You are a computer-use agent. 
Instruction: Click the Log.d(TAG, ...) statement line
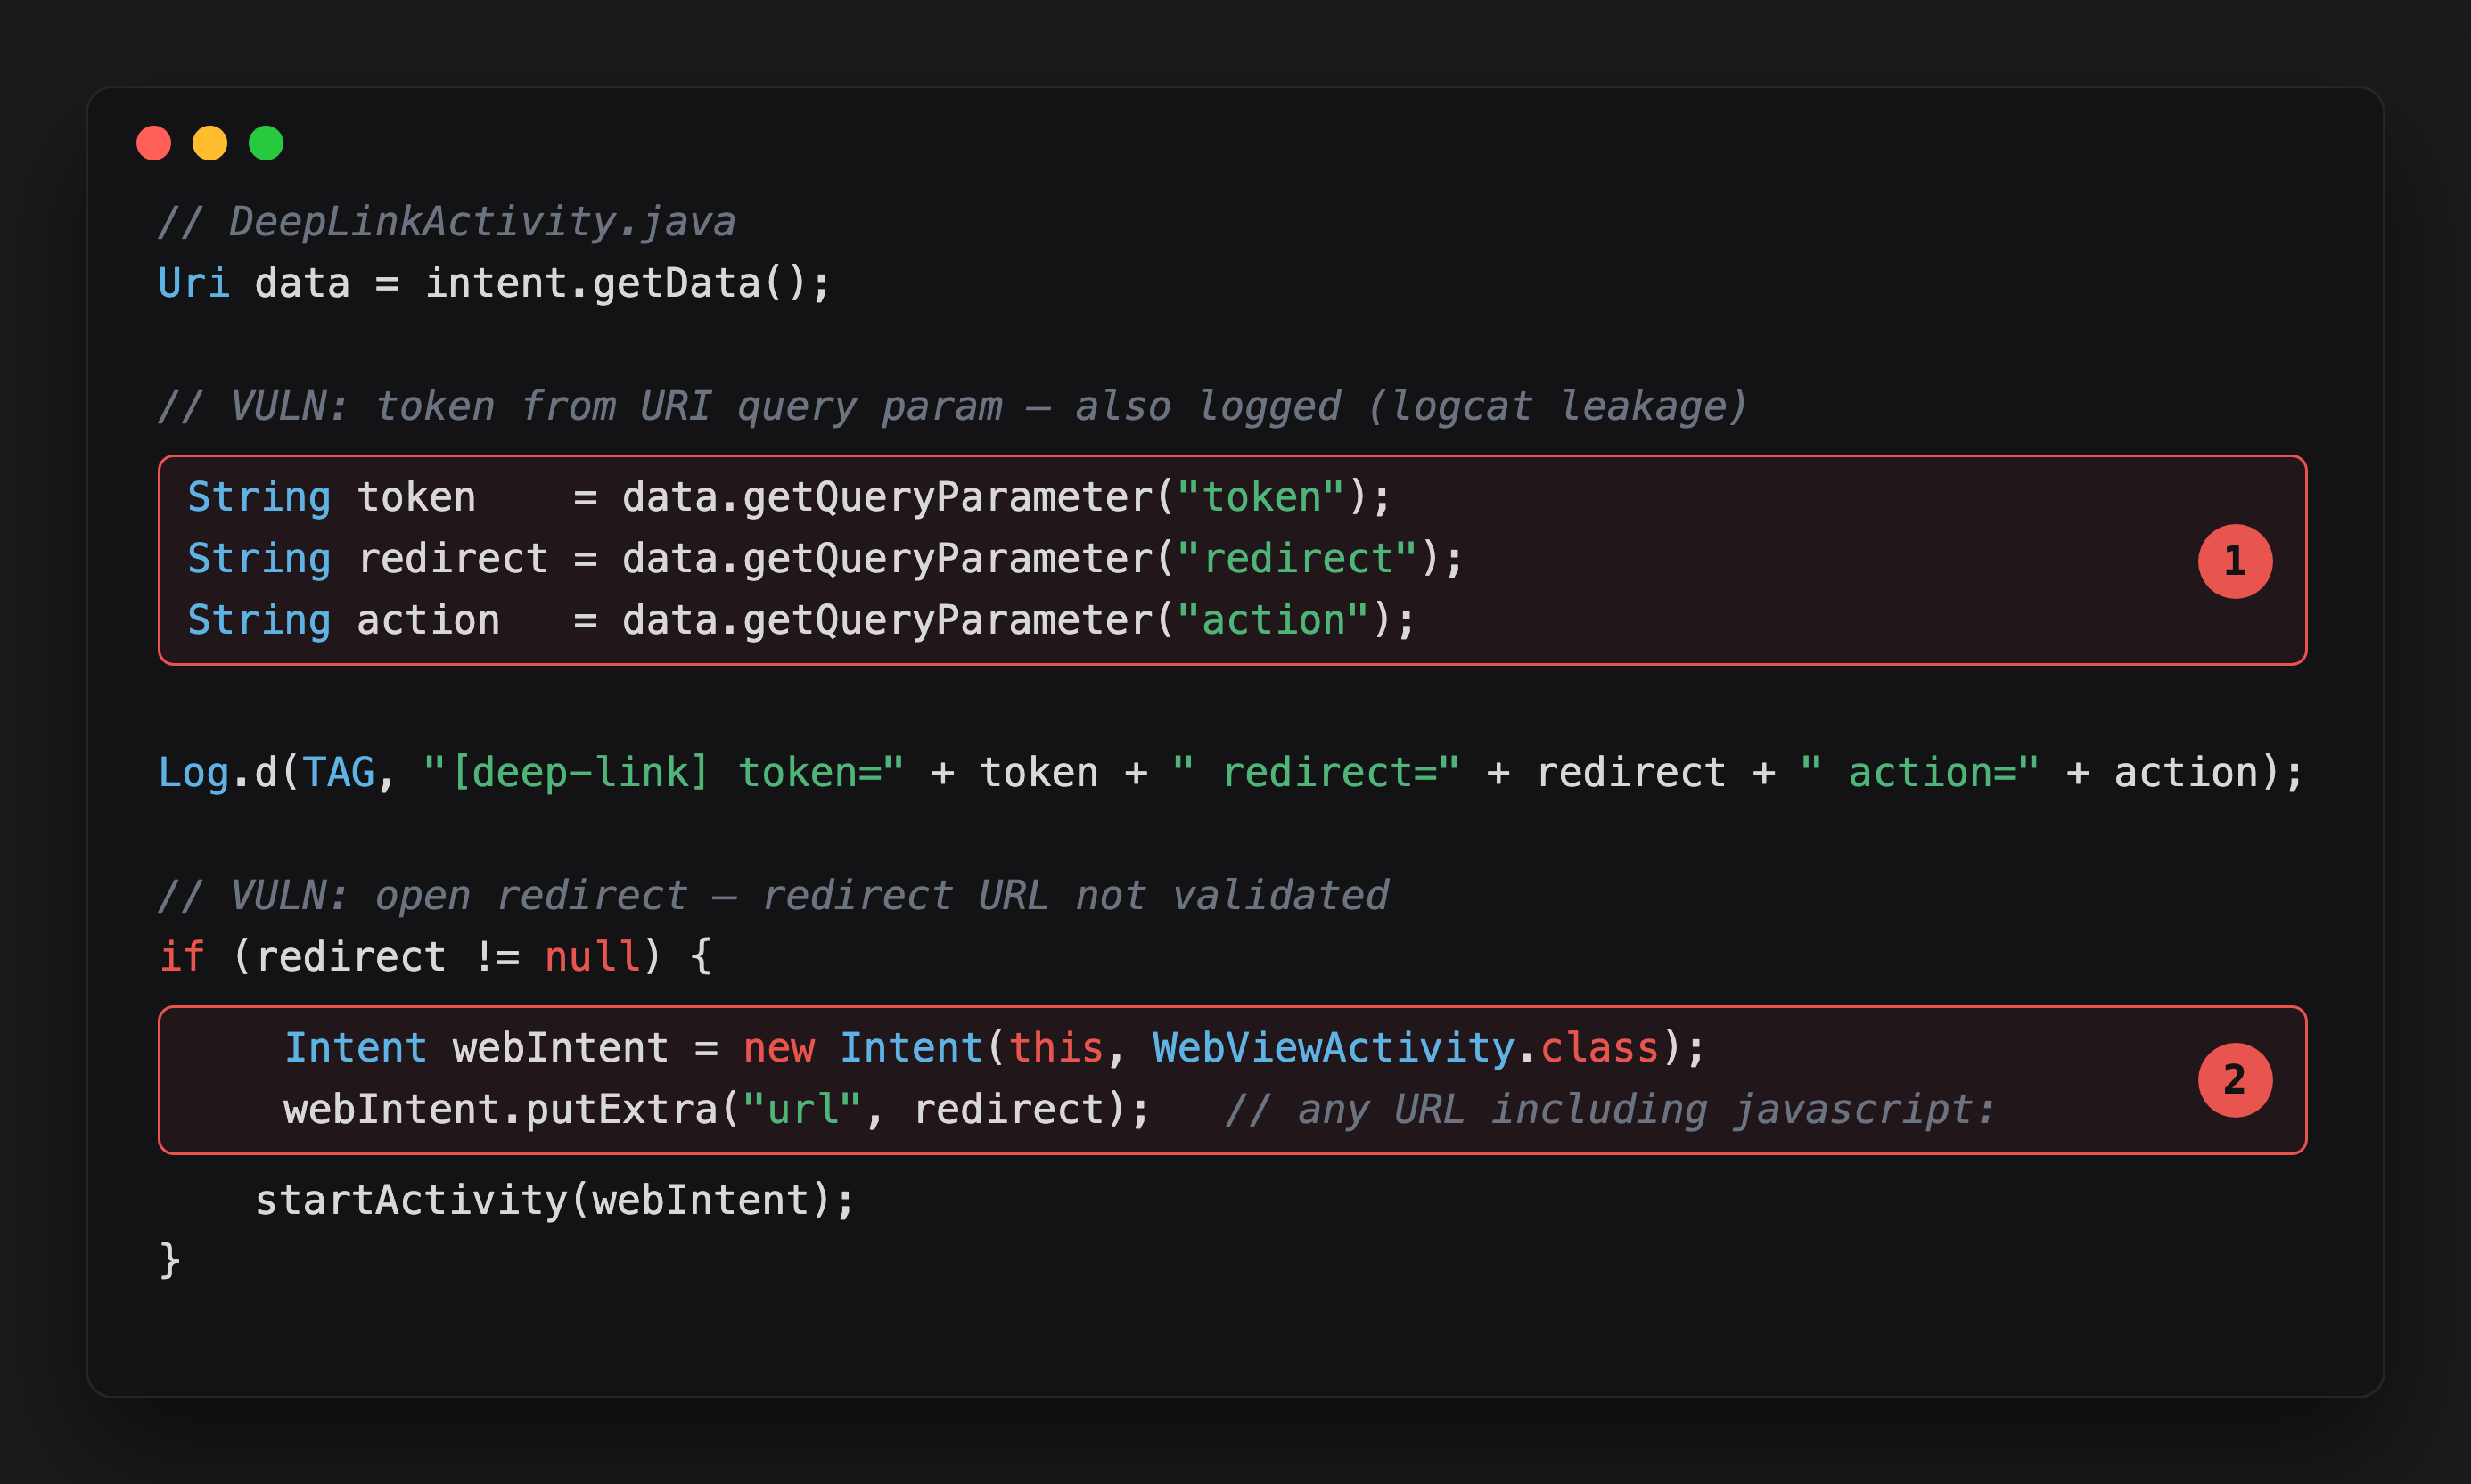(x=1231, y=773)
